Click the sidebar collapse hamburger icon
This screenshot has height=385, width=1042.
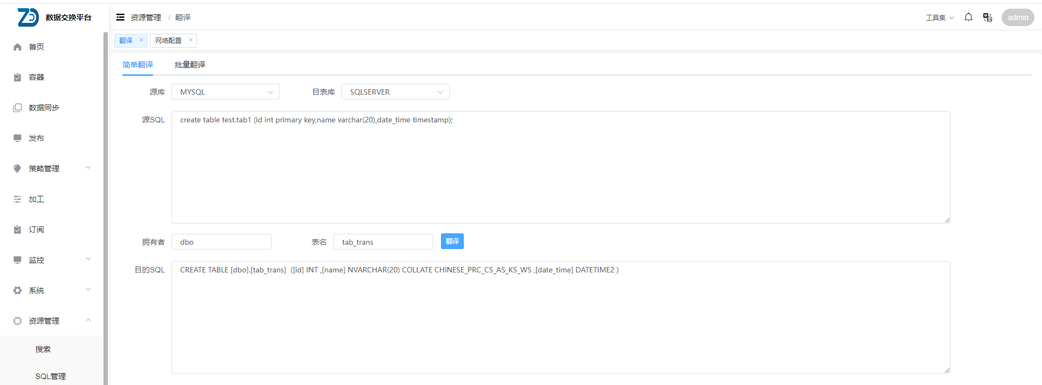(120, 17)
